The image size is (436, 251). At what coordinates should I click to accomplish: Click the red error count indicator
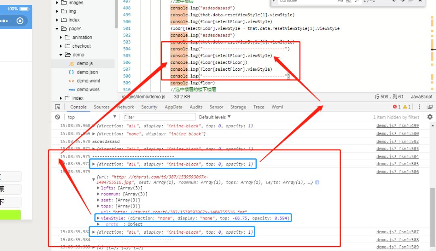(x=396, y=107)
